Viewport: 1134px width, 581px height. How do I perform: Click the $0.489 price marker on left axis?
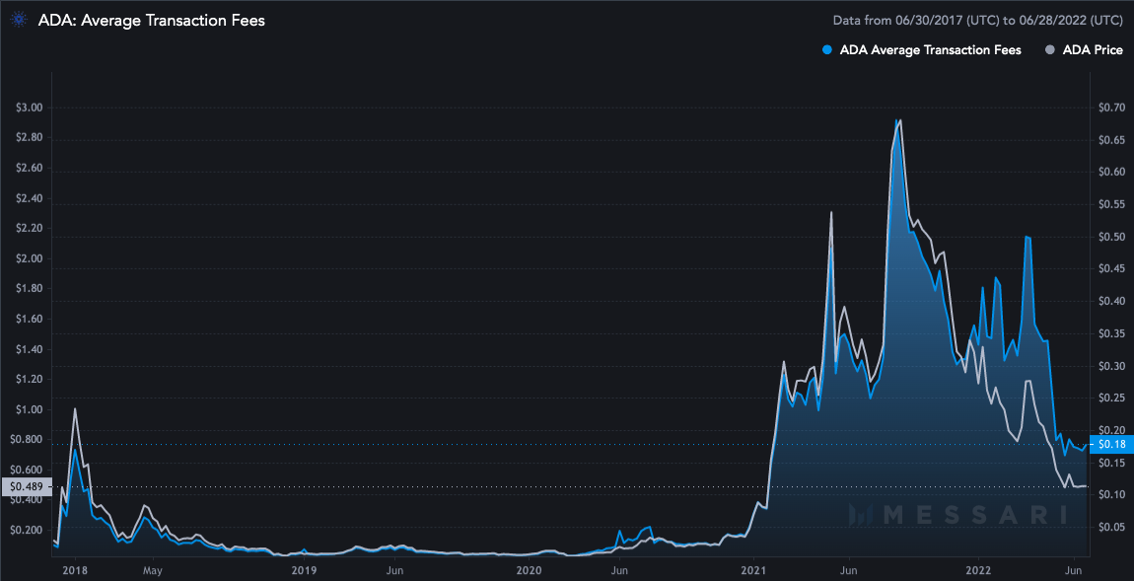25,487
